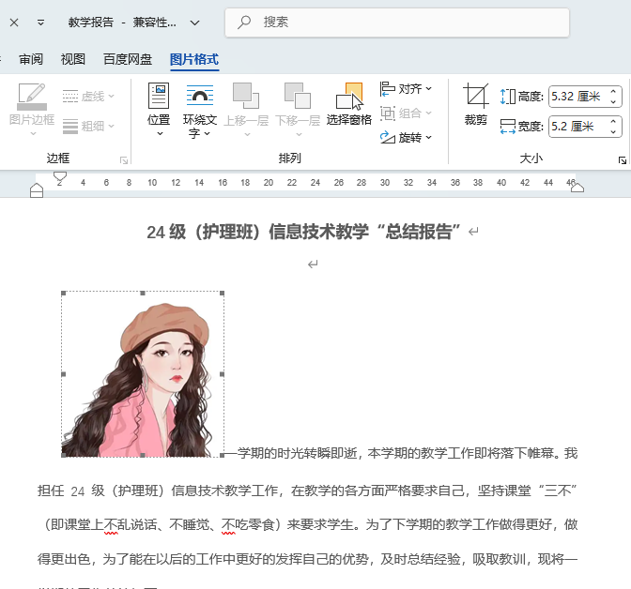
Task: Expand the 上移一层 dropdown arrow
Action: 247,134
